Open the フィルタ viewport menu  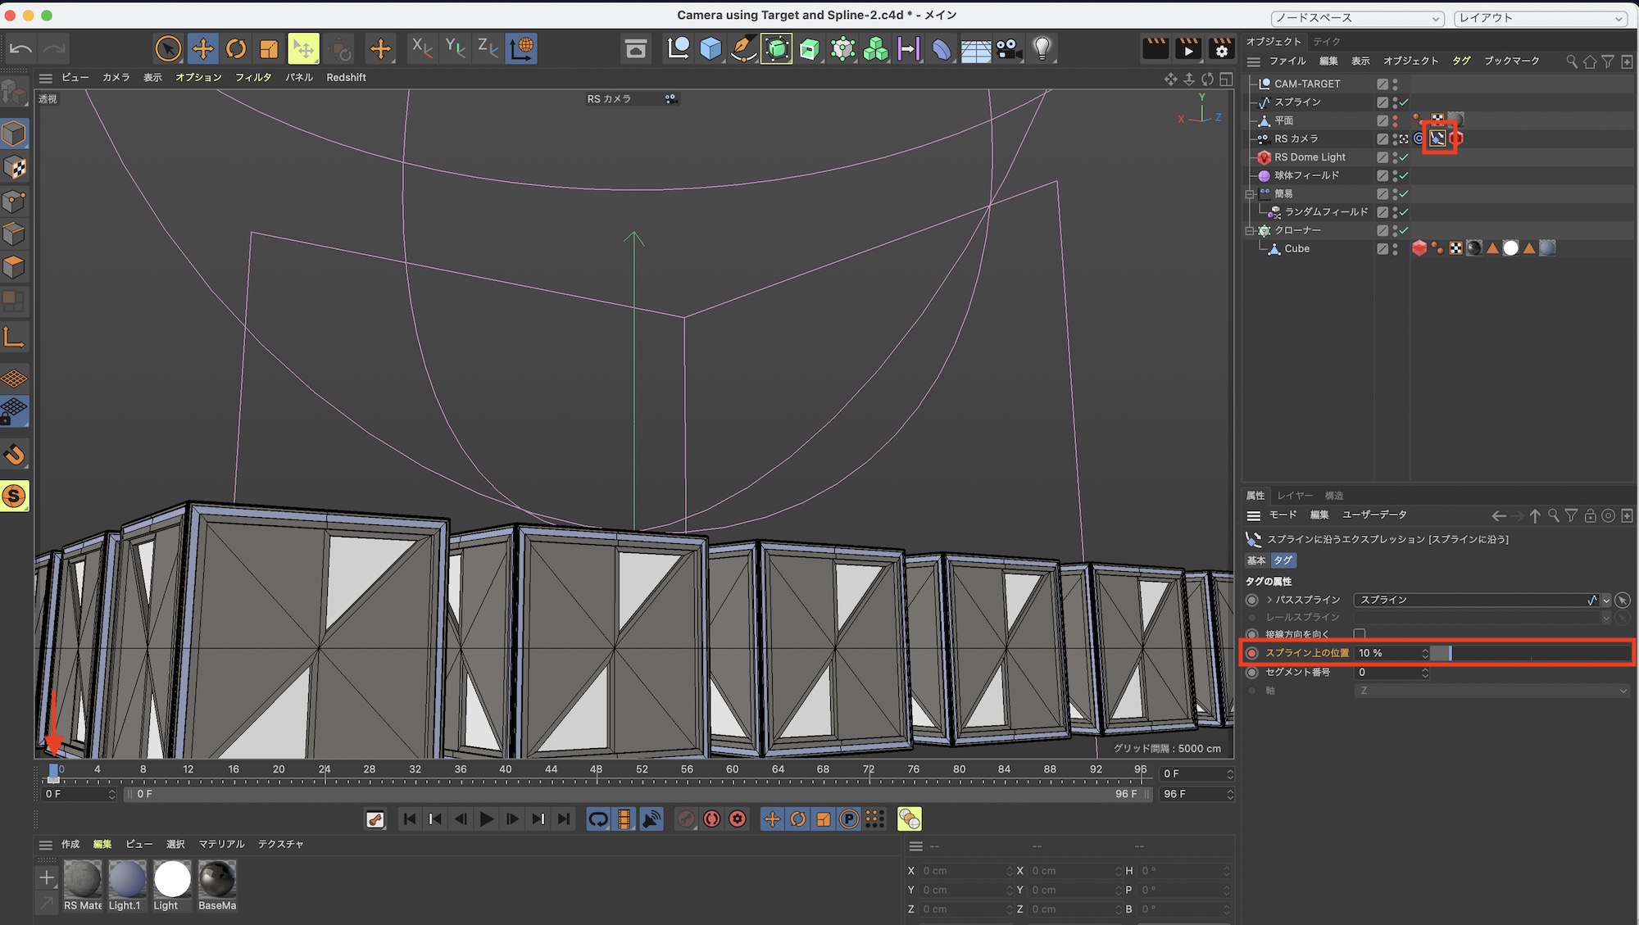(x=252, y=77)
